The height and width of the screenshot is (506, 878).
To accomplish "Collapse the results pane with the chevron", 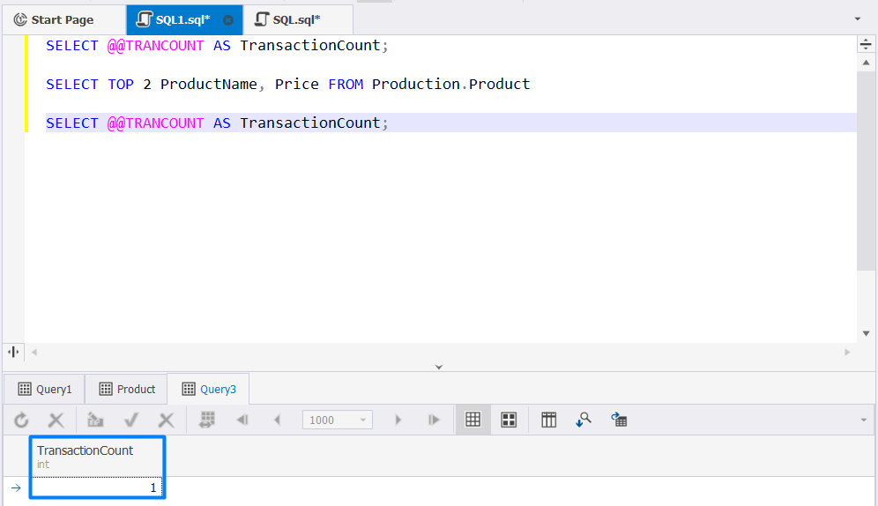I will 439,368.
